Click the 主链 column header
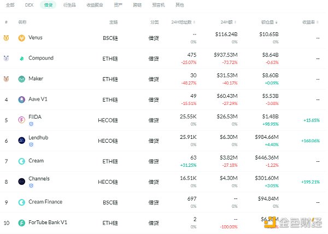 [113, 22]
